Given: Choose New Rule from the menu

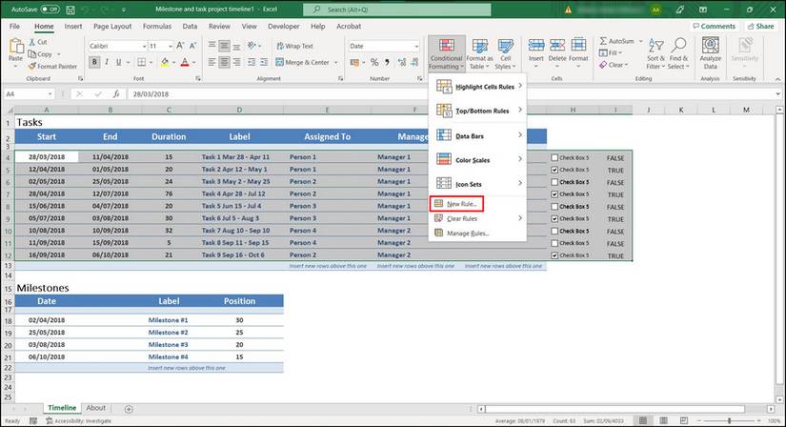Looking at the screenshot, I should tap(458, 204).
